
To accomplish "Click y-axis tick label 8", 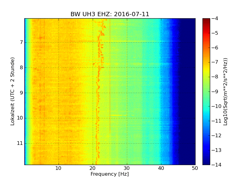I will pos(21,67).
